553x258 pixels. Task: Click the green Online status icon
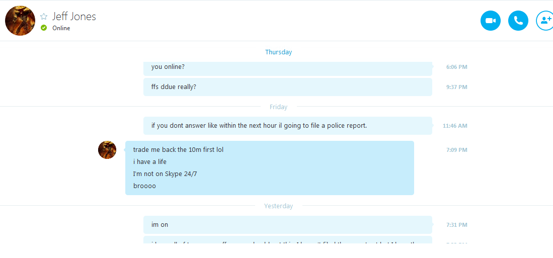point(44,28)
